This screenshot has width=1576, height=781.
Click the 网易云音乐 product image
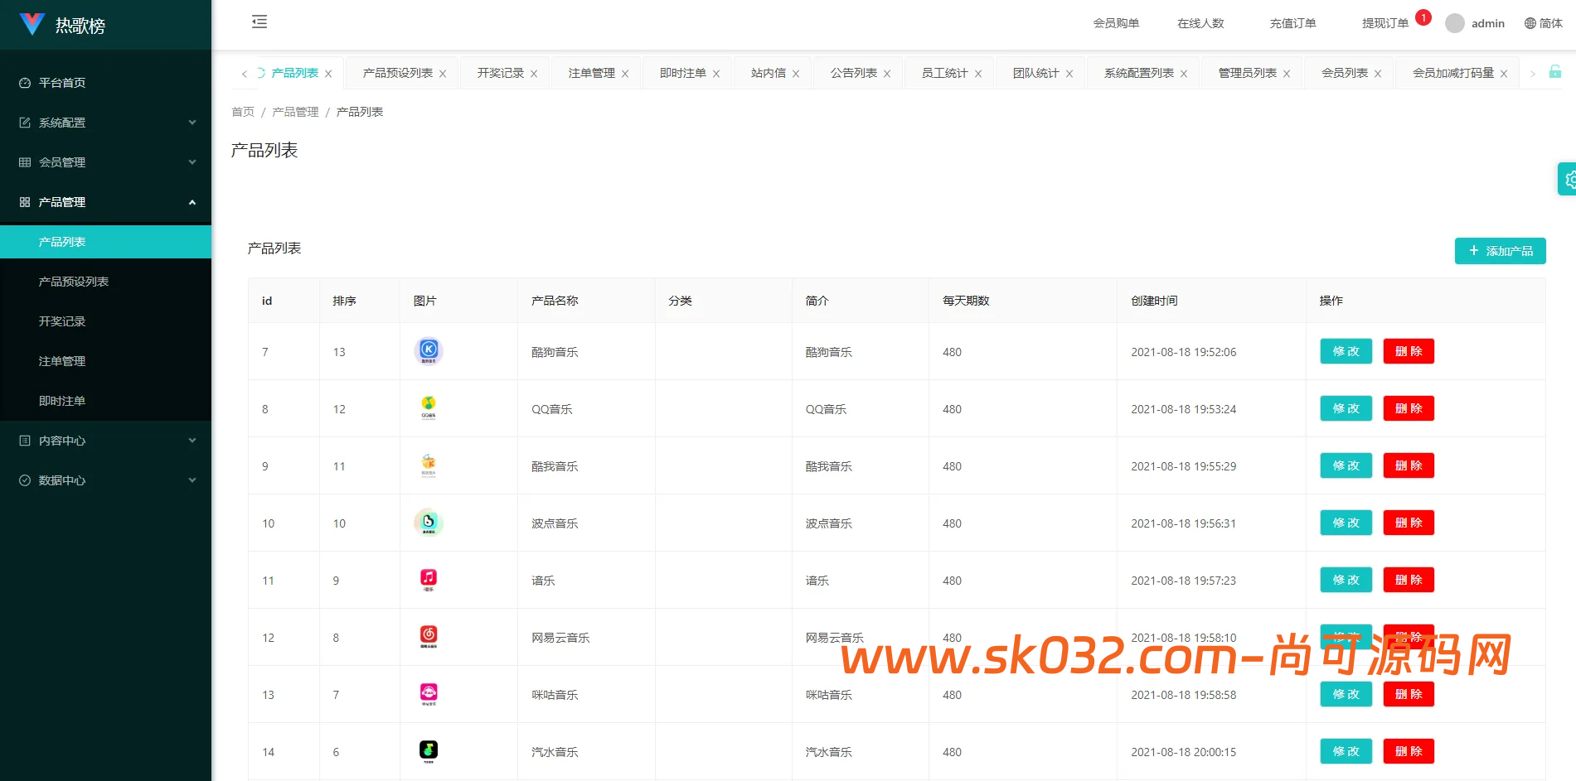[x=429, y=637]
